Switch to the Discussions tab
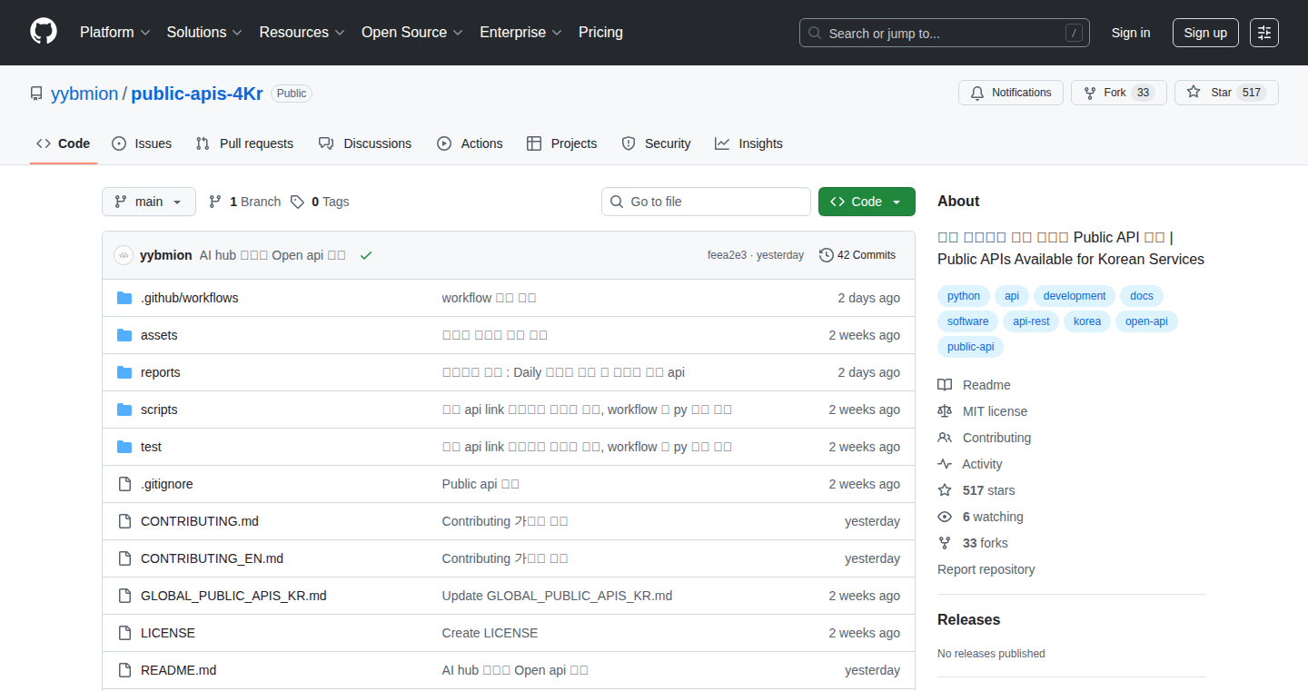This screenshot has width=1308, height=691. (365, 143)
